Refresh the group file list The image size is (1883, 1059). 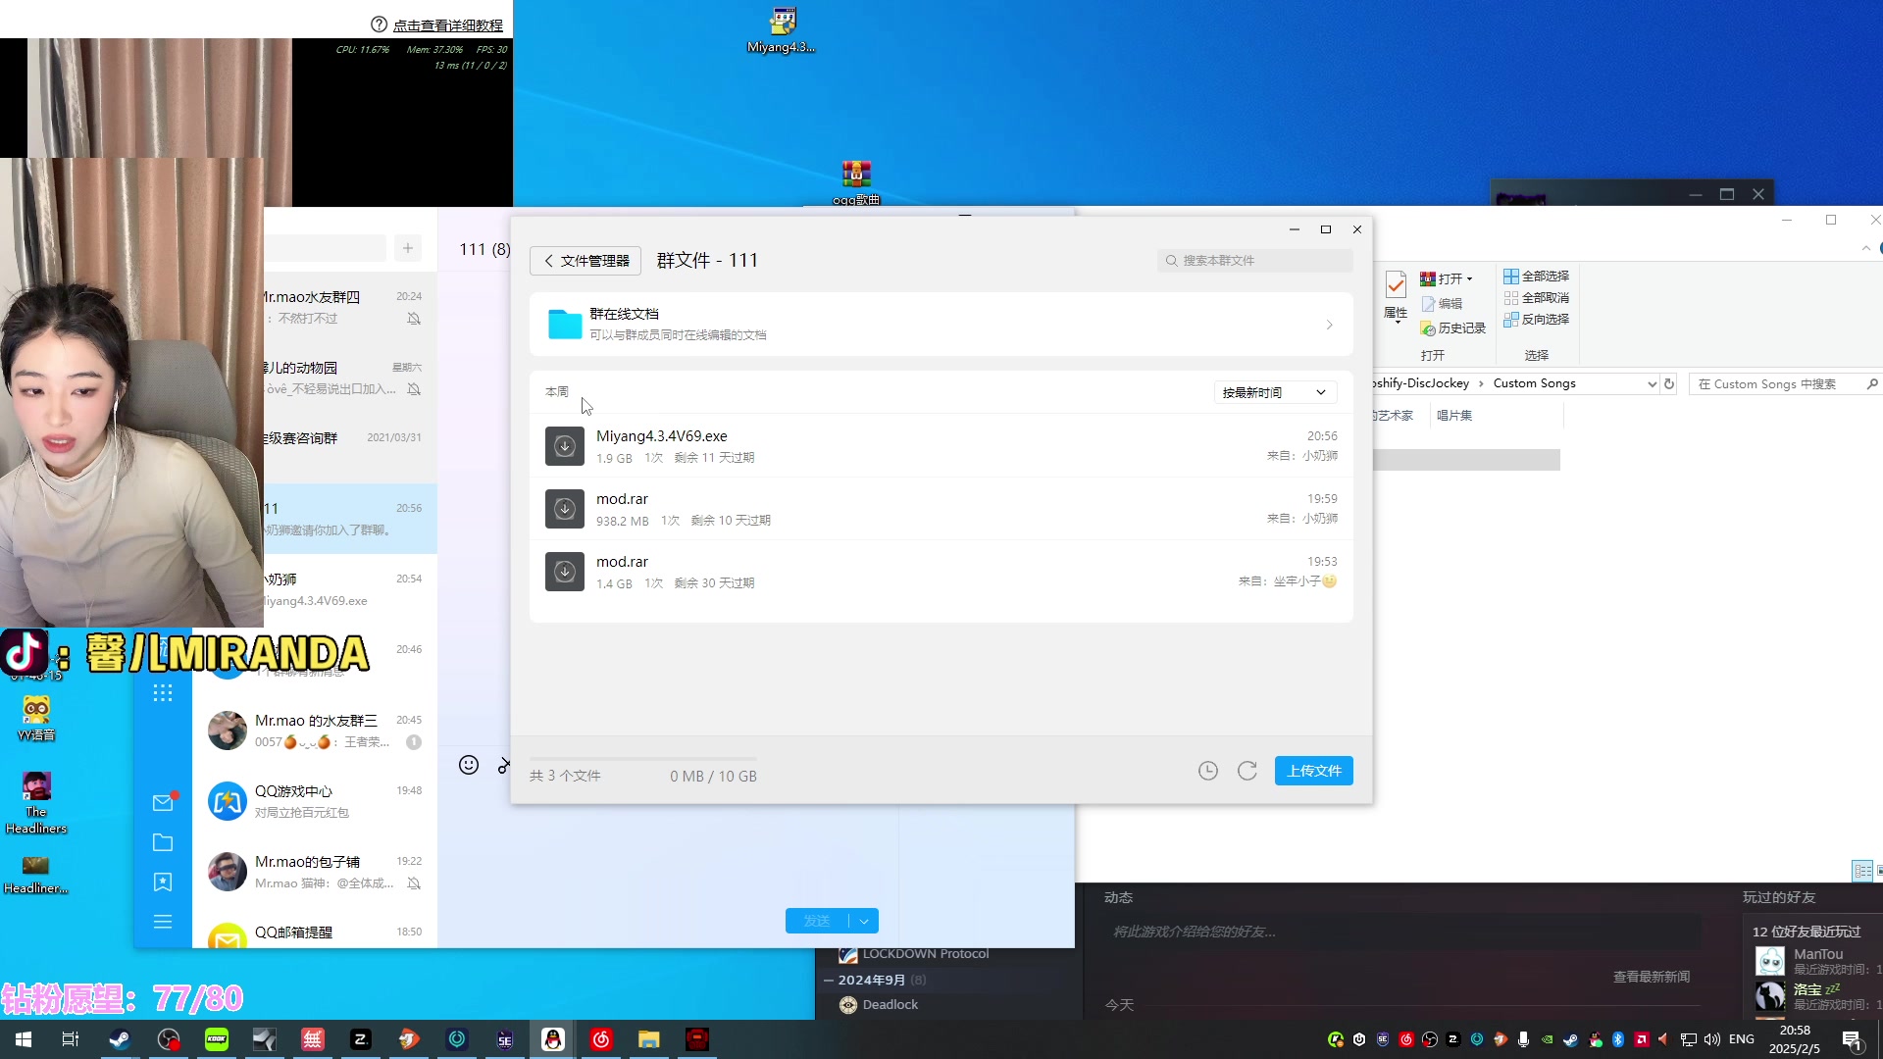pos(1247,771)
